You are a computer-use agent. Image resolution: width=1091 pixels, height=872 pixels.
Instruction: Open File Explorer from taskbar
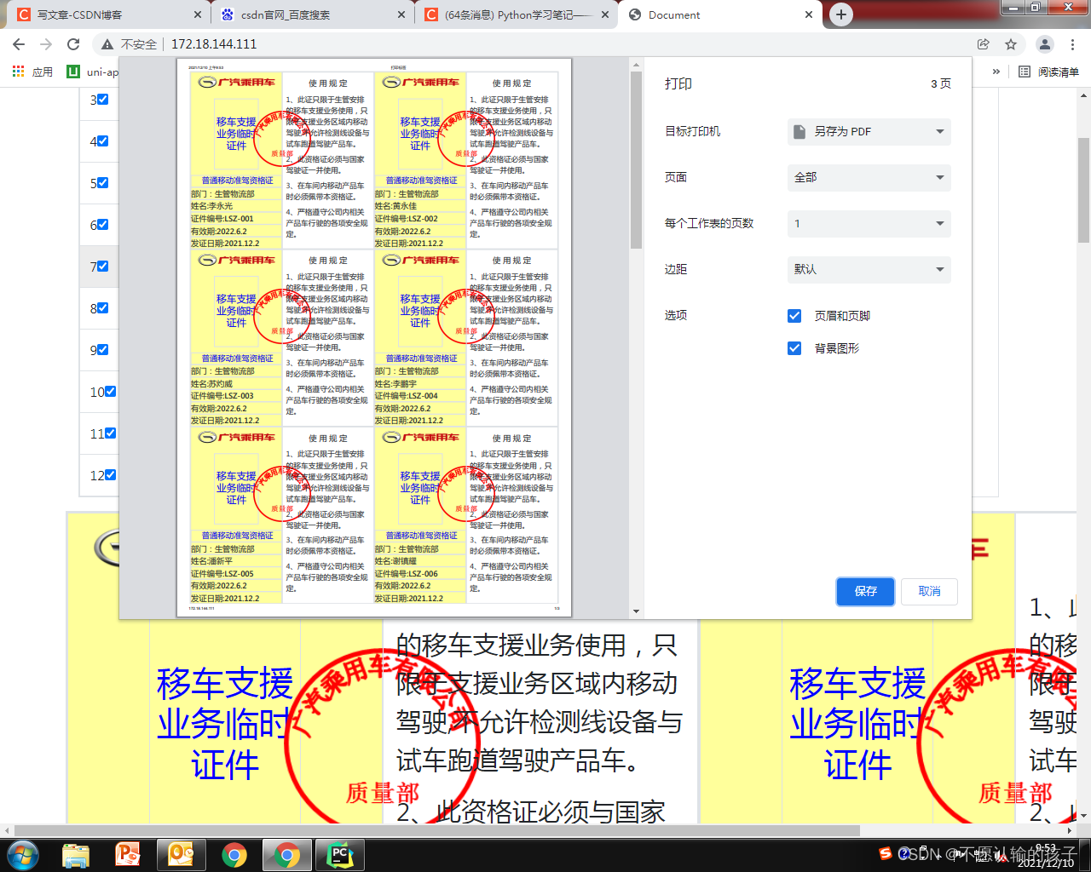[76, 854]
